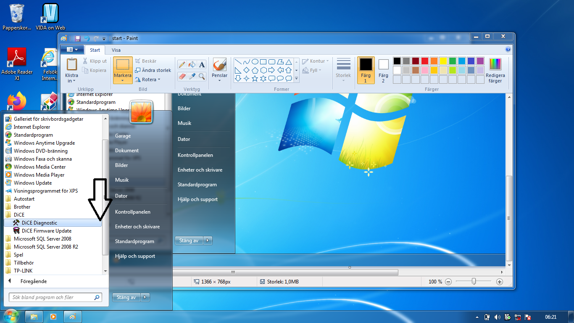This screenshot has width=574, height=323.
Task: Open Paint help question mark icon
Action: (508, 50)
